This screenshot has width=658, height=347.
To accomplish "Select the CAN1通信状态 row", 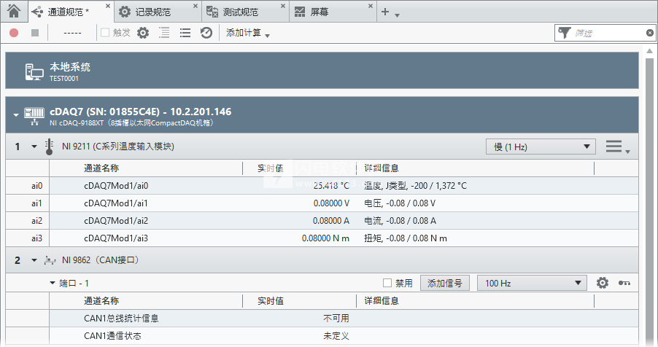I will (322, 336).
